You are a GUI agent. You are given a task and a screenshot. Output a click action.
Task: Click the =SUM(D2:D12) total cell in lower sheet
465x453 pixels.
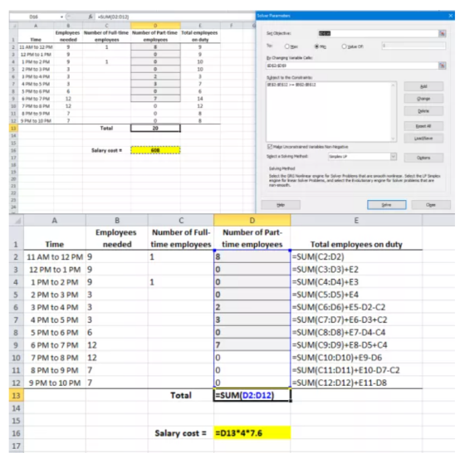252,396
